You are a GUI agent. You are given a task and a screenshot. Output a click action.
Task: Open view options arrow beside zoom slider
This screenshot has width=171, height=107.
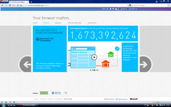pos(150,102)
